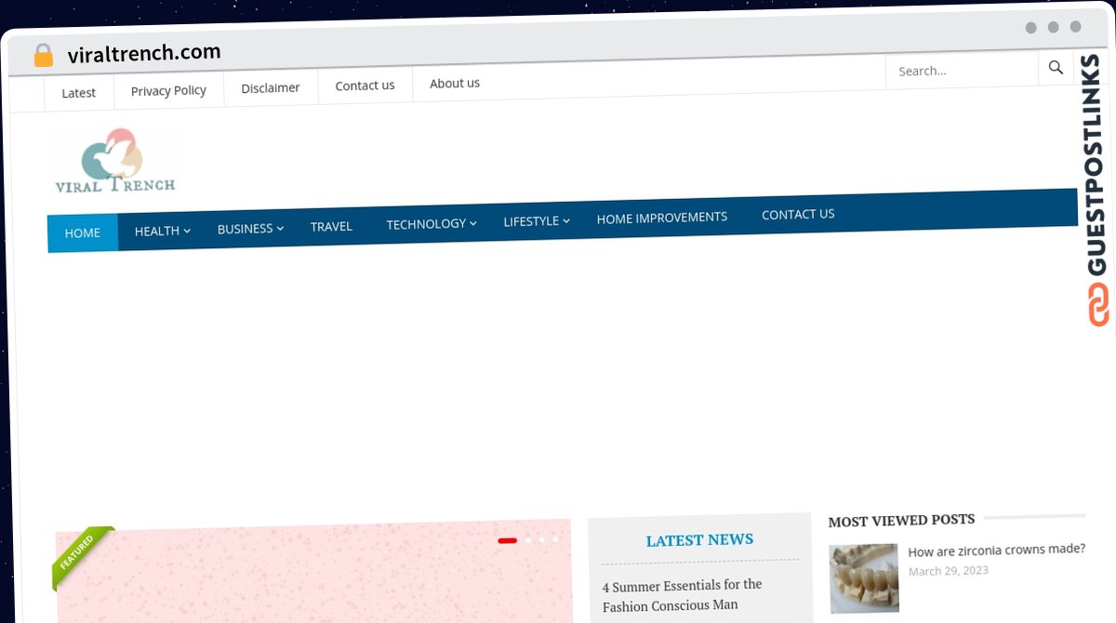Image resolution: width=1116 pixels, height=623 pixels.
Task: Click the viraltrench.com address text
Action: tap(144, 53)
